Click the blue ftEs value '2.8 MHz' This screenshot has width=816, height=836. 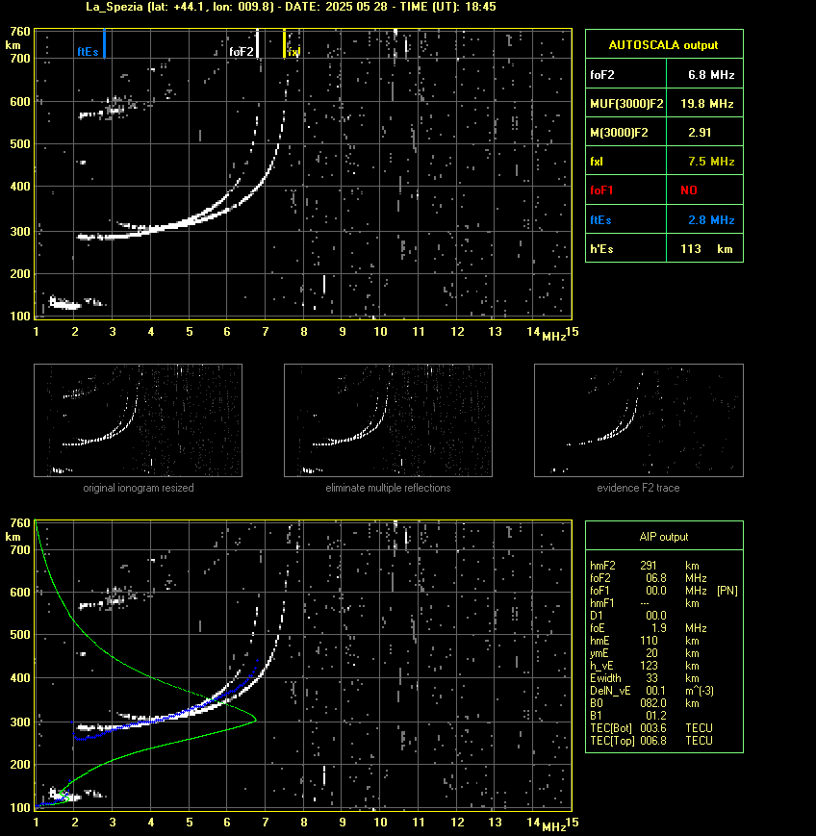[711, 219]
